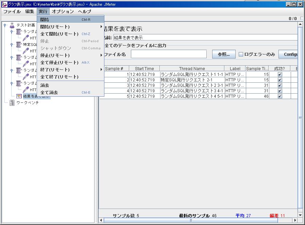Choose 全て終了(リモート) menu entry
The image size is (305, 225).
pyautogui.click(x=70, y=77)
